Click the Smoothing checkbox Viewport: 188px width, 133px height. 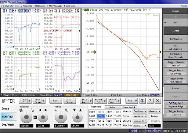click(x=149, y=121)
